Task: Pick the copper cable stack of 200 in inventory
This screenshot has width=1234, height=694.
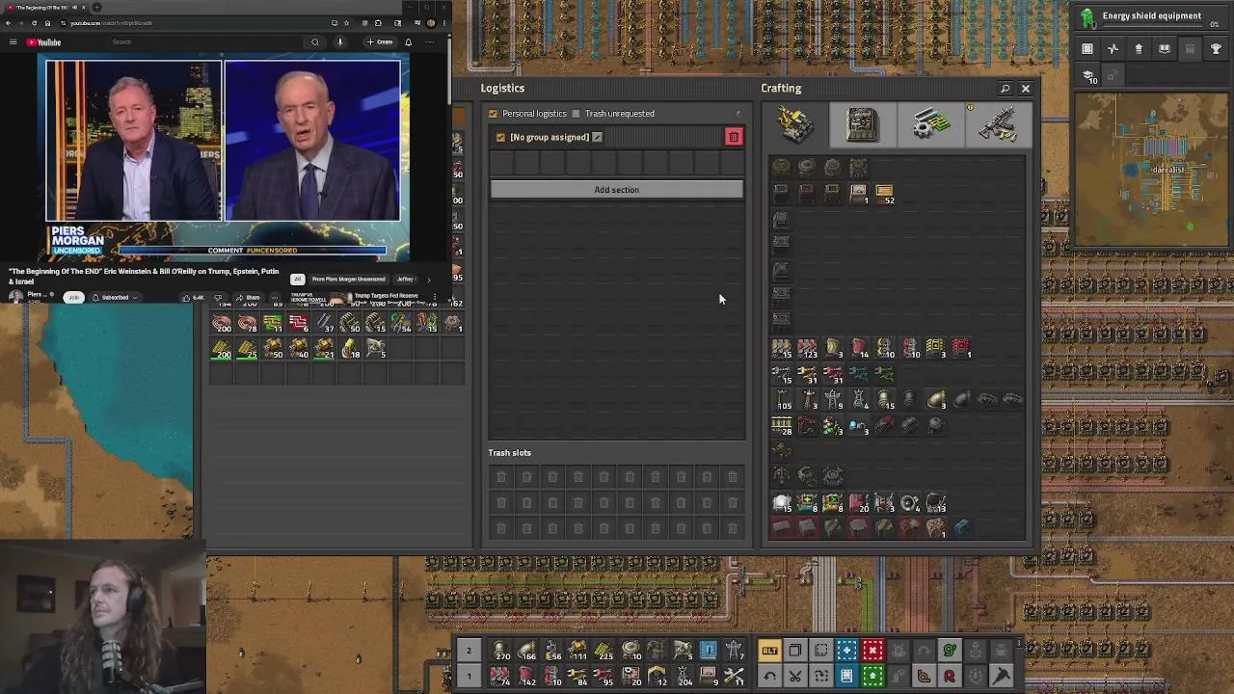Action: (x=222, y=324)
